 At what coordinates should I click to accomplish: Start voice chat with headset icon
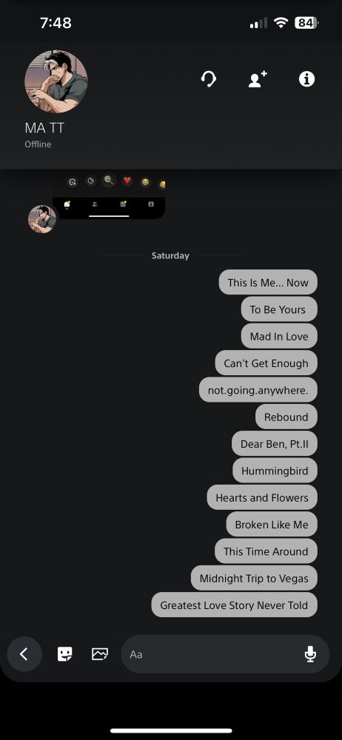pyautogui.click(x=208, y=79)
